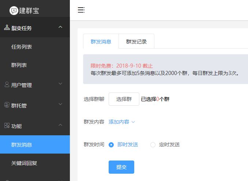Image resolution: width=248 pixels, height=181 pixels.
Task: Switch to the 群发消息 tab
Action: pyautogui.click(x=101, y=42)
